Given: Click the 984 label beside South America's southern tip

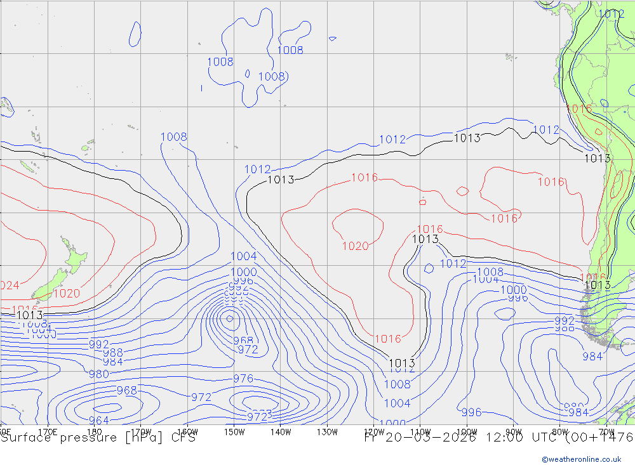Looking at the screenshot, I should pos(592,356).
